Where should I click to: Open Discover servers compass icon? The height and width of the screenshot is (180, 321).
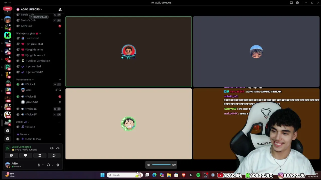pos(8,139)
